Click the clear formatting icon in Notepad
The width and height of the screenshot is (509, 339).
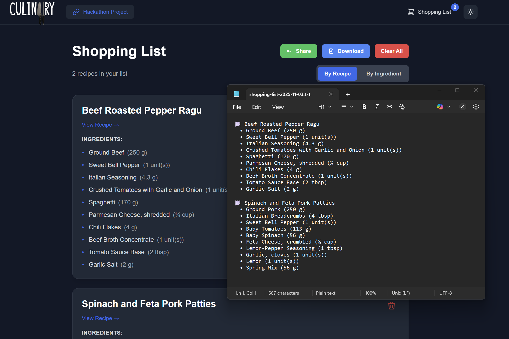click(402, 107)
